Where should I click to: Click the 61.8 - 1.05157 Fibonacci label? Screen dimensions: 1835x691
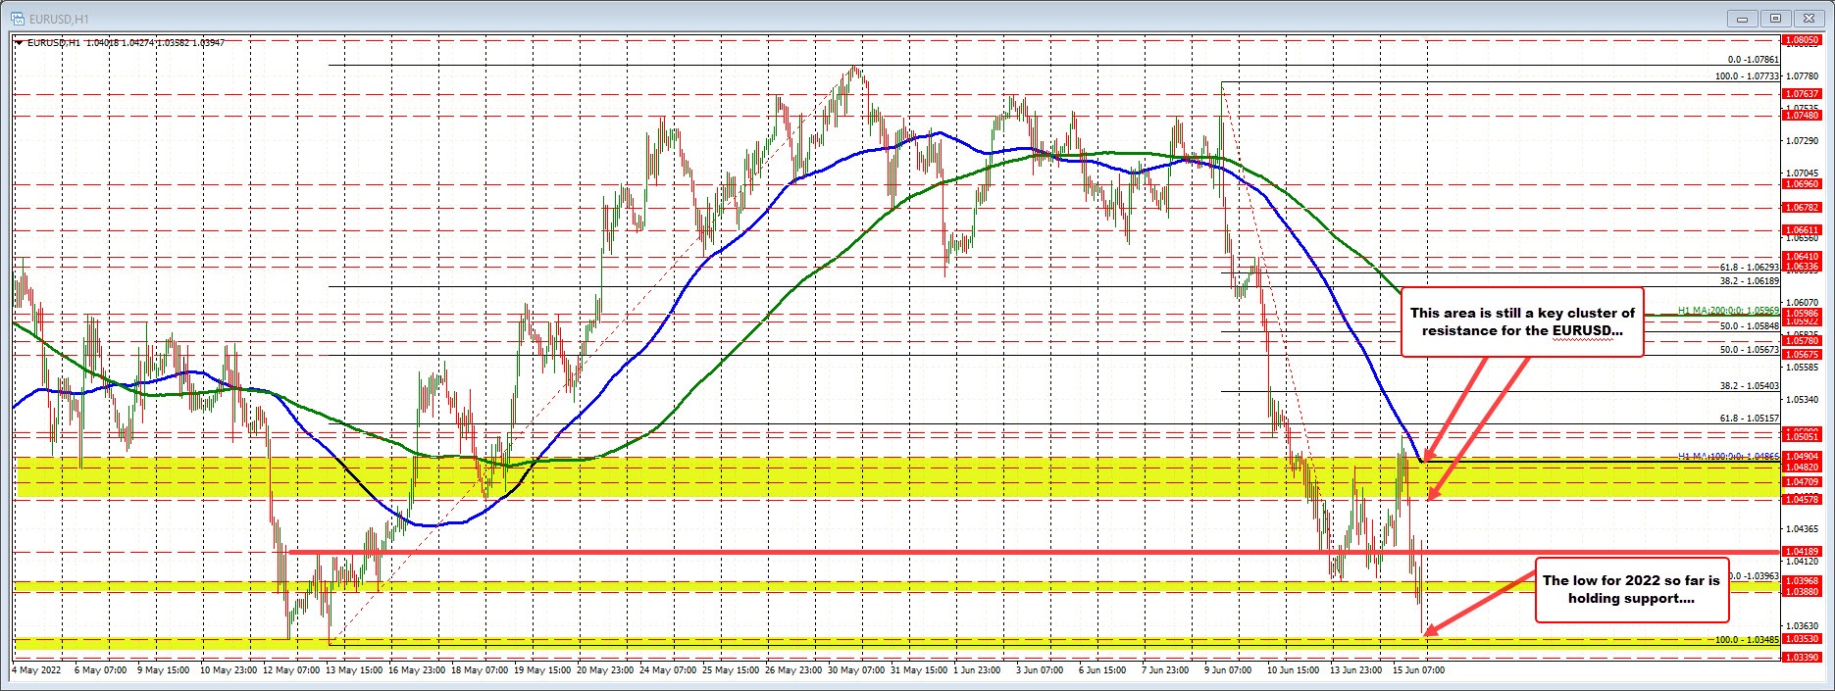[1750, 419]
